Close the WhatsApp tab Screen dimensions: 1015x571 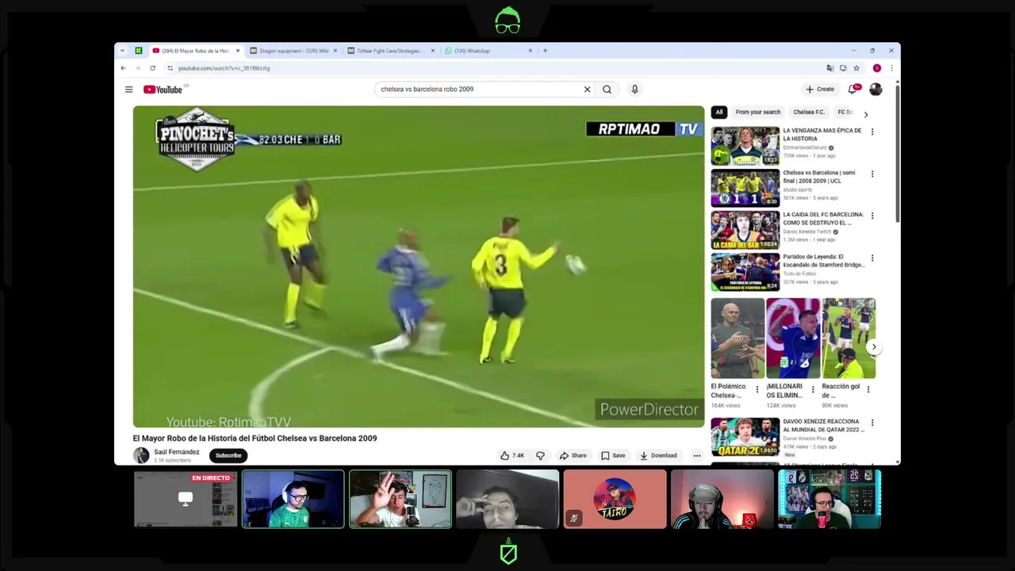(x=530, y=51)
